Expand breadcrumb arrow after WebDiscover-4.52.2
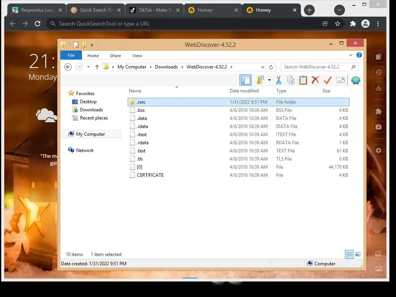This screenshot has width=396, height=297. (x=231, y=67)
